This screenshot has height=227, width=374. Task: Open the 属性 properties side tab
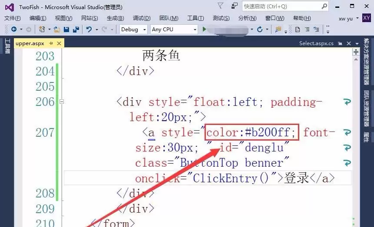(x=366, y=137)
